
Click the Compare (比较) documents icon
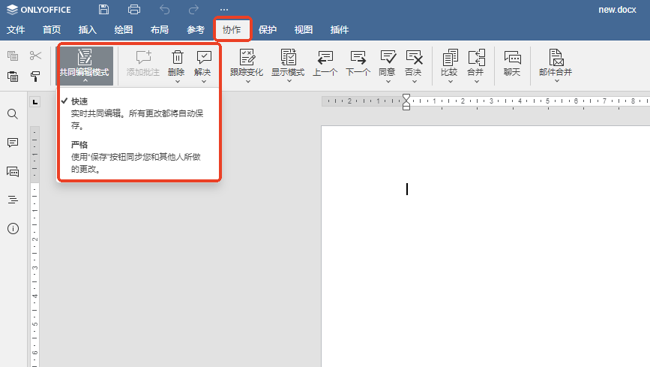[449, 62]
